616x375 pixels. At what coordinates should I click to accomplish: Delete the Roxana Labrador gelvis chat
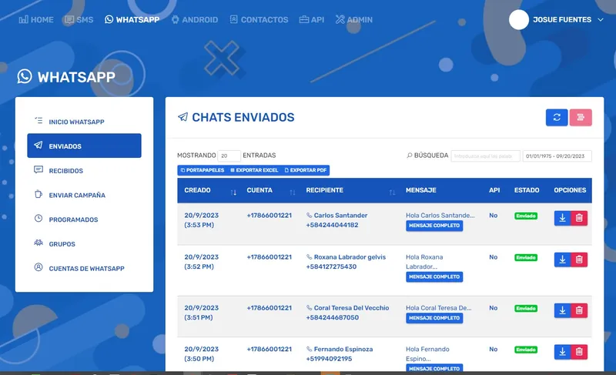click(x=579, y=259)
